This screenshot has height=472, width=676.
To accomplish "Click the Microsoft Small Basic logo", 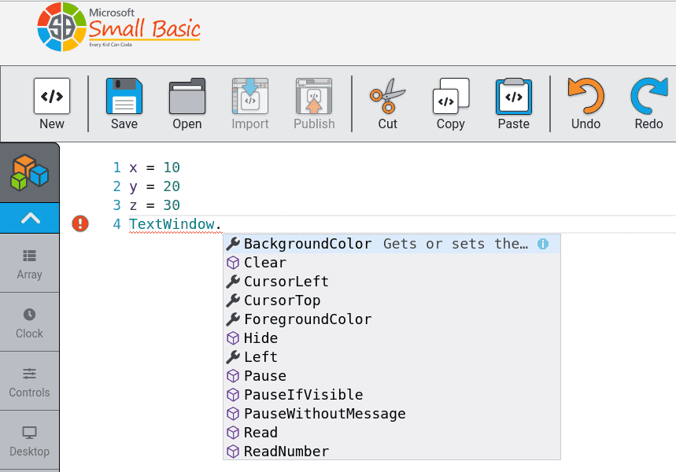I will coord(119,28).
